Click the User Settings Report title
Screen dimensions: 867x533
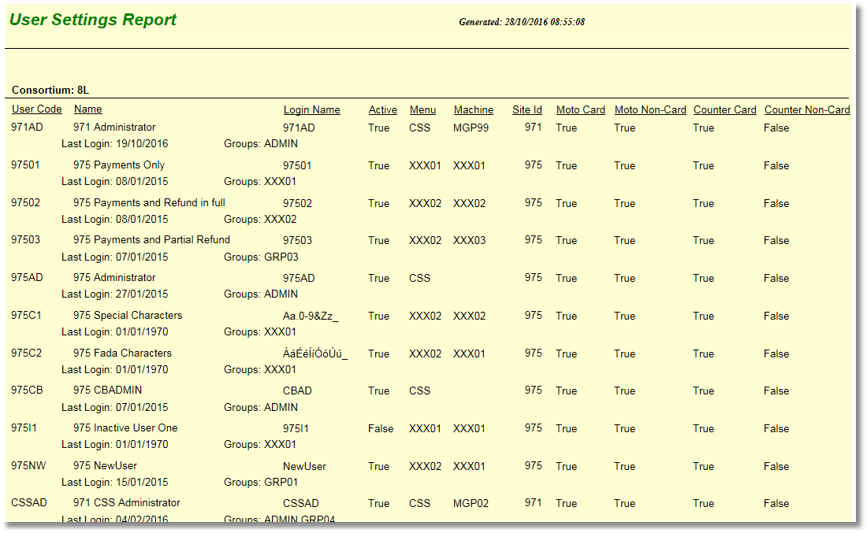coord(93,20)
